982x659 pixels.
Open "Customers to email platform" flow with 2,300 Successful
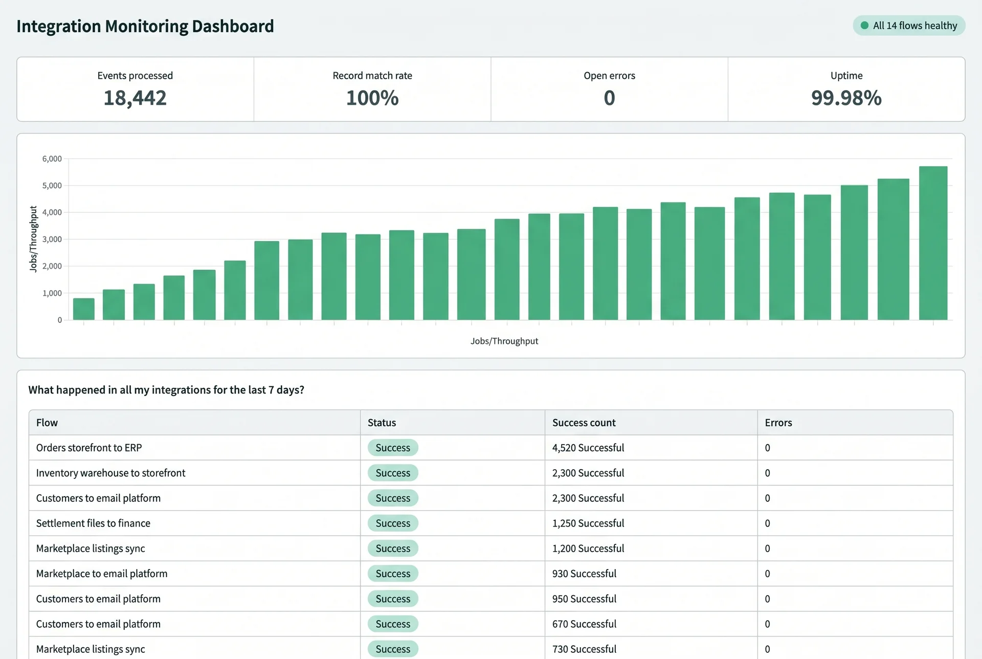tap(98, 498)
